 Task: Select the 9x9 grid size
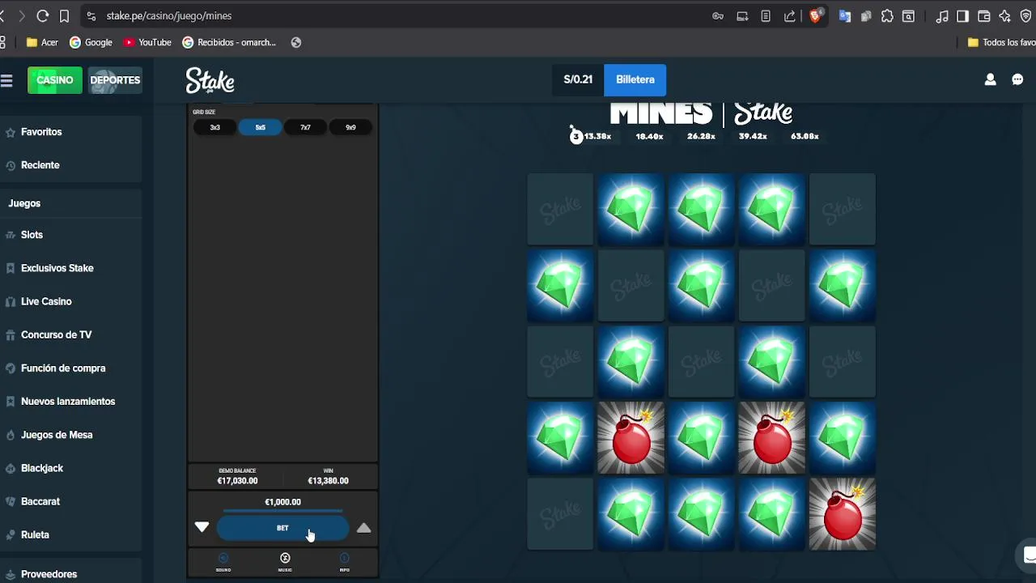point(350,127)
